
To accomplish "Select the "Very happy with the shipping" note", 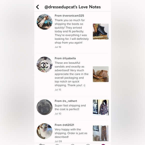I will coord(71,133).
